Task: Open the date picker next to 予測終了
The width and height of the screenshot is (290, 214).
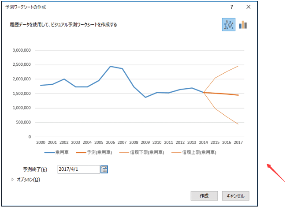Action: (x=104, y=169)
